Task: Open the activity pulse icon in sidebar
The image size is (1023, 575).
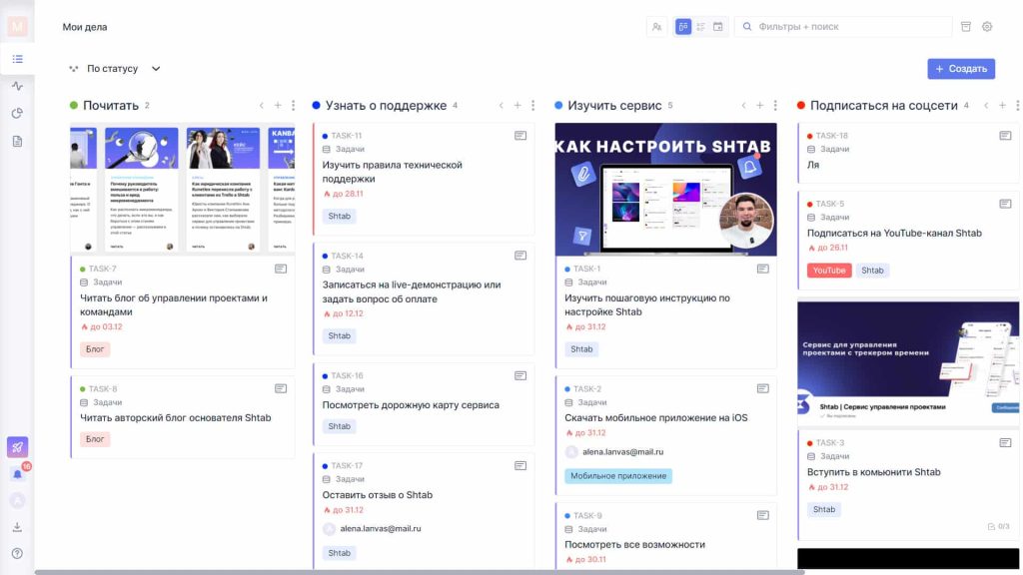Action: (18, 86)
